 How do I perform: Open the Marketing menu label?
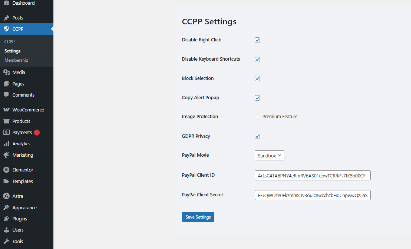(x=23, y=155)
